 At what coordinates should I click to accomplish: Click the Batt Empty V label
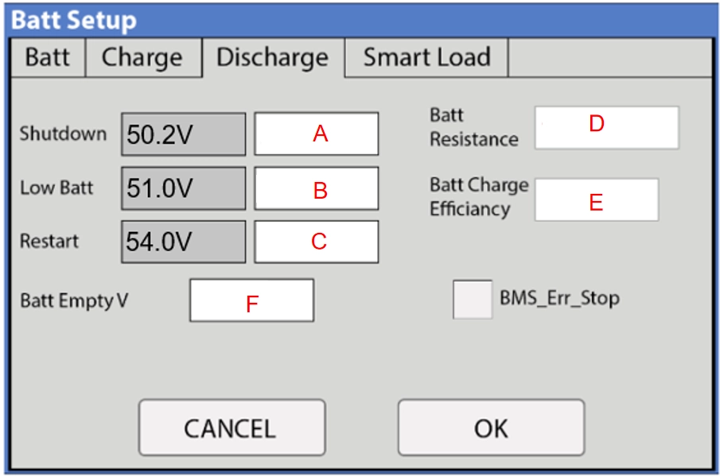(74, 301)
